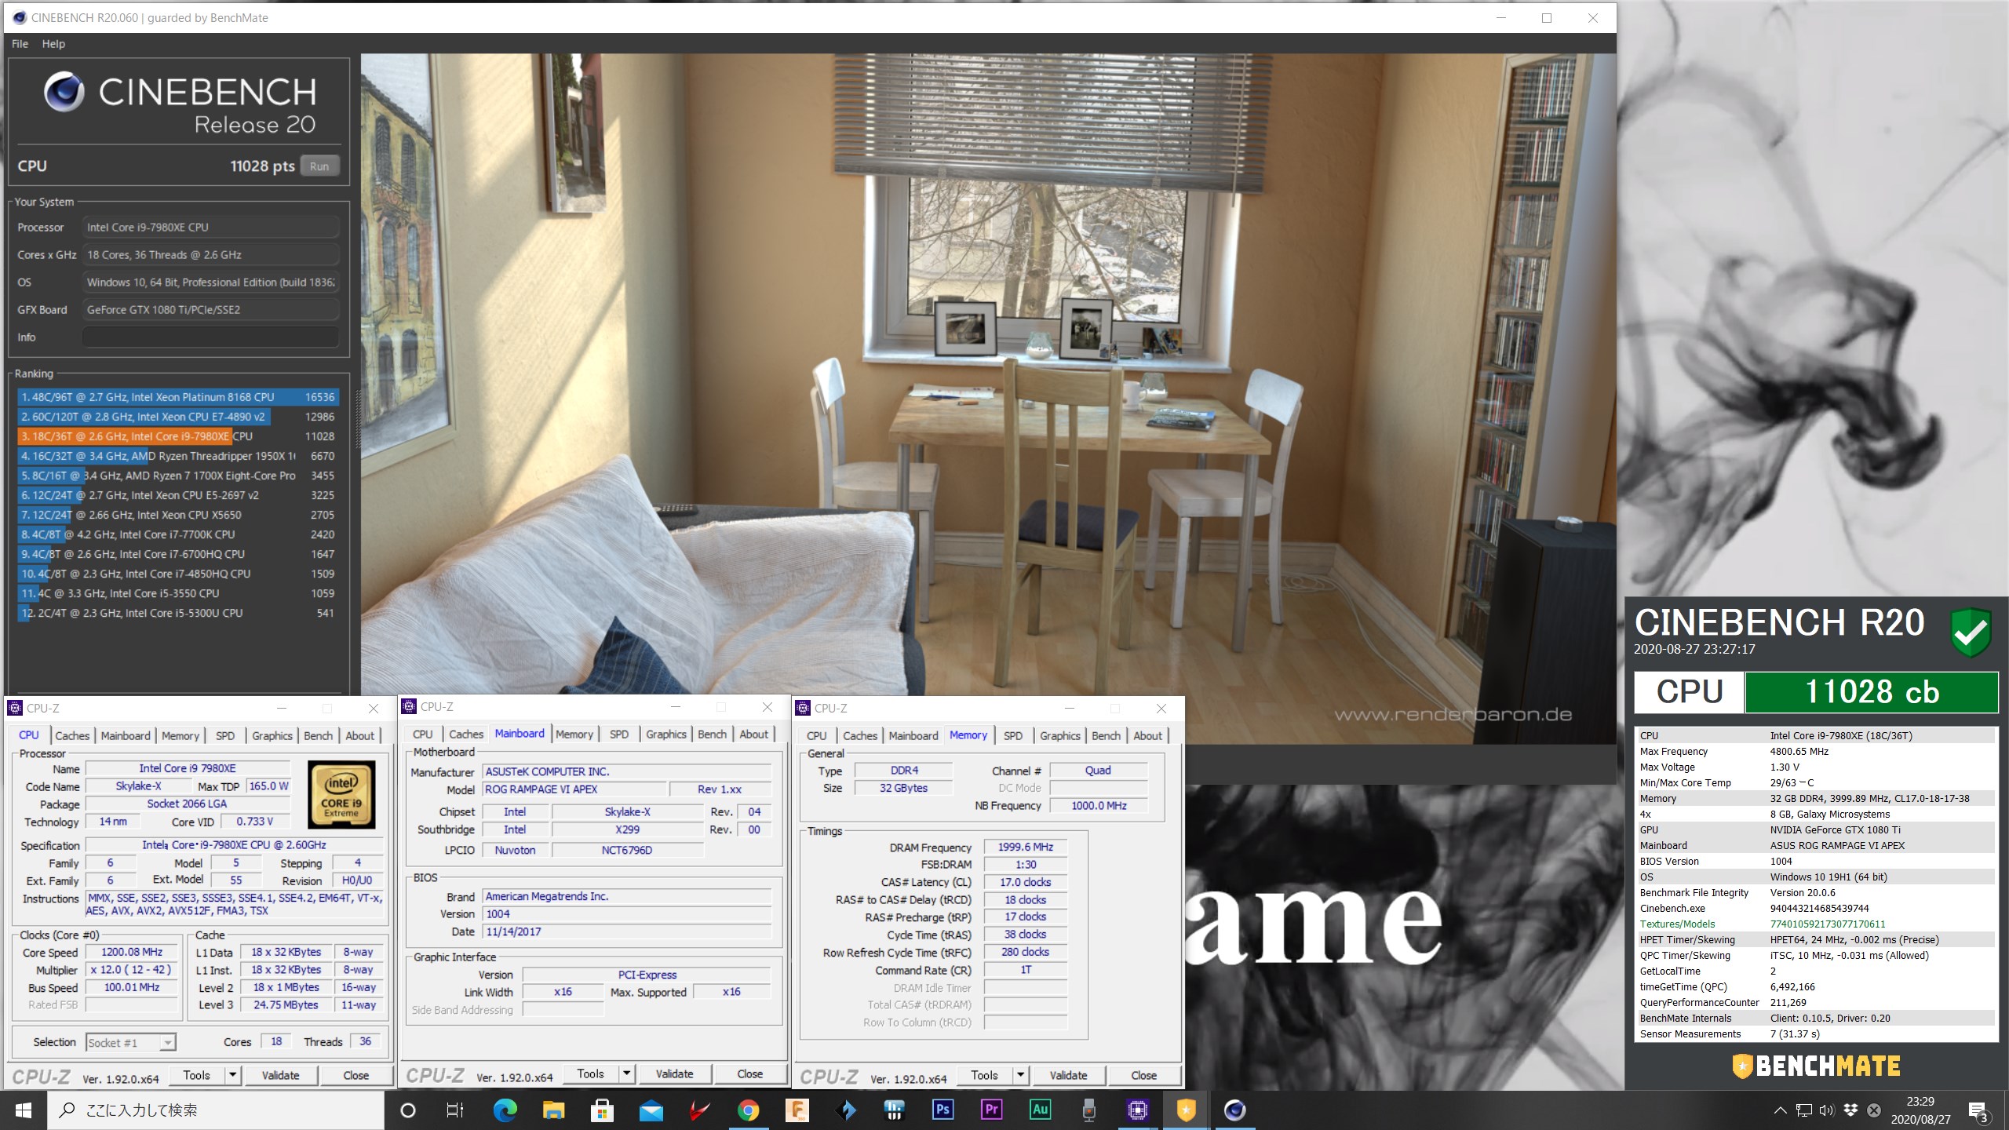Open network status from the system tray
2009x1130 pixels.
(1803, 1110)
